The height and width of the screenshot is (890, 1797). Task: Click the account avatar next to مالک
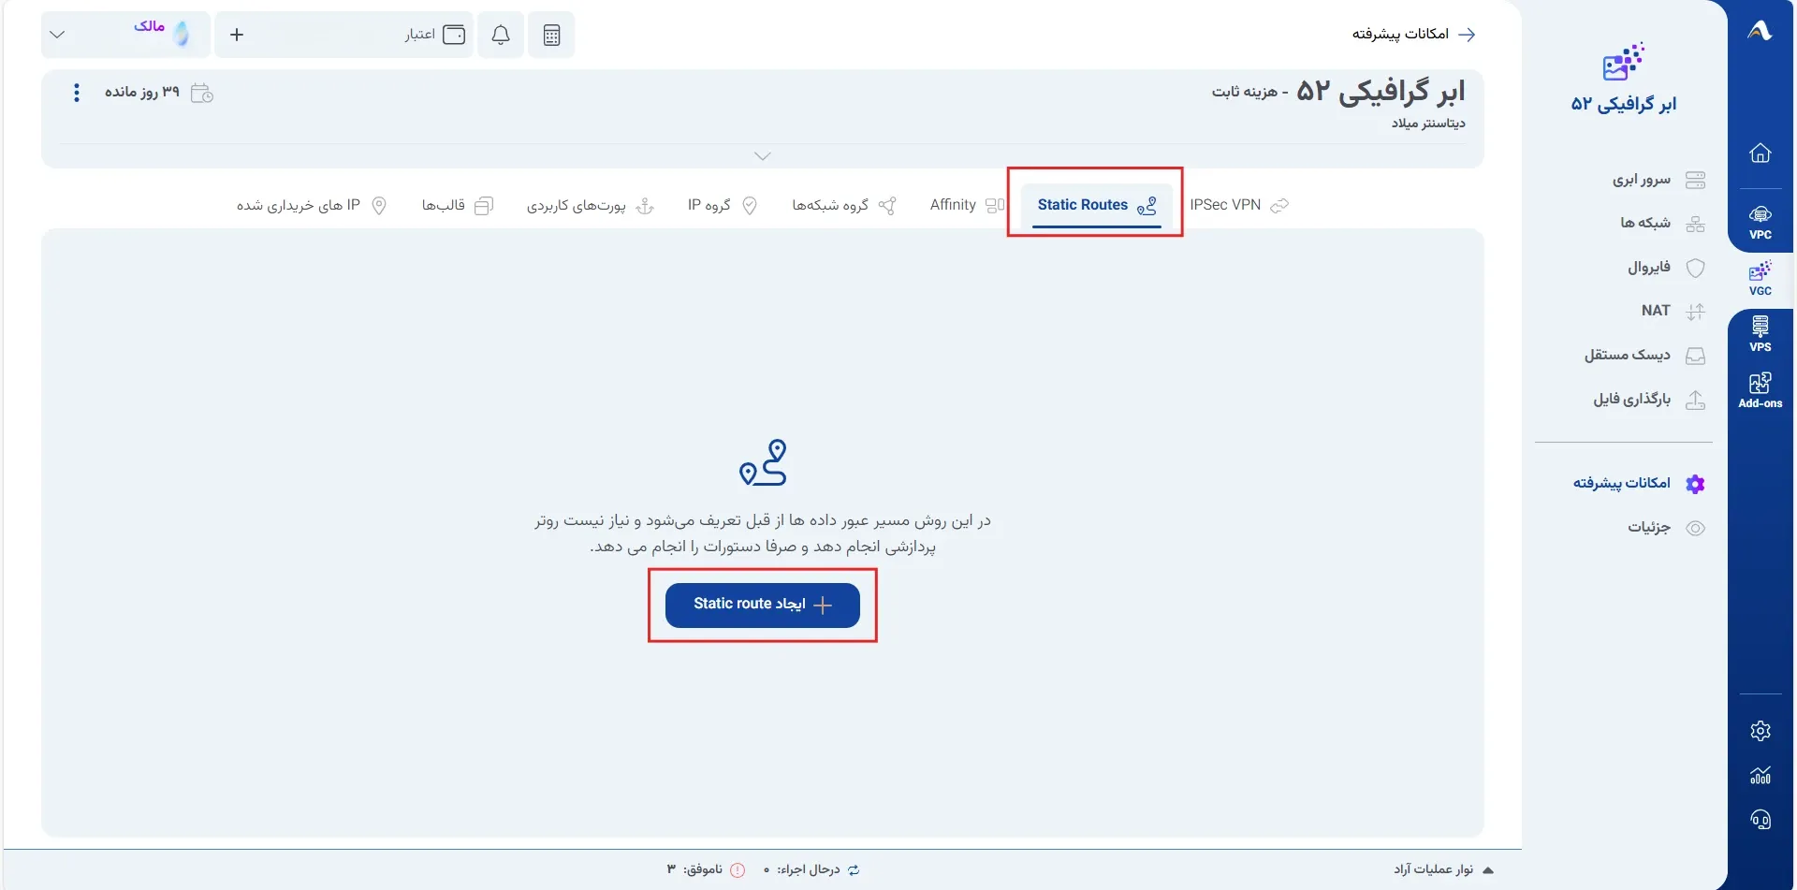pos(182,35)
